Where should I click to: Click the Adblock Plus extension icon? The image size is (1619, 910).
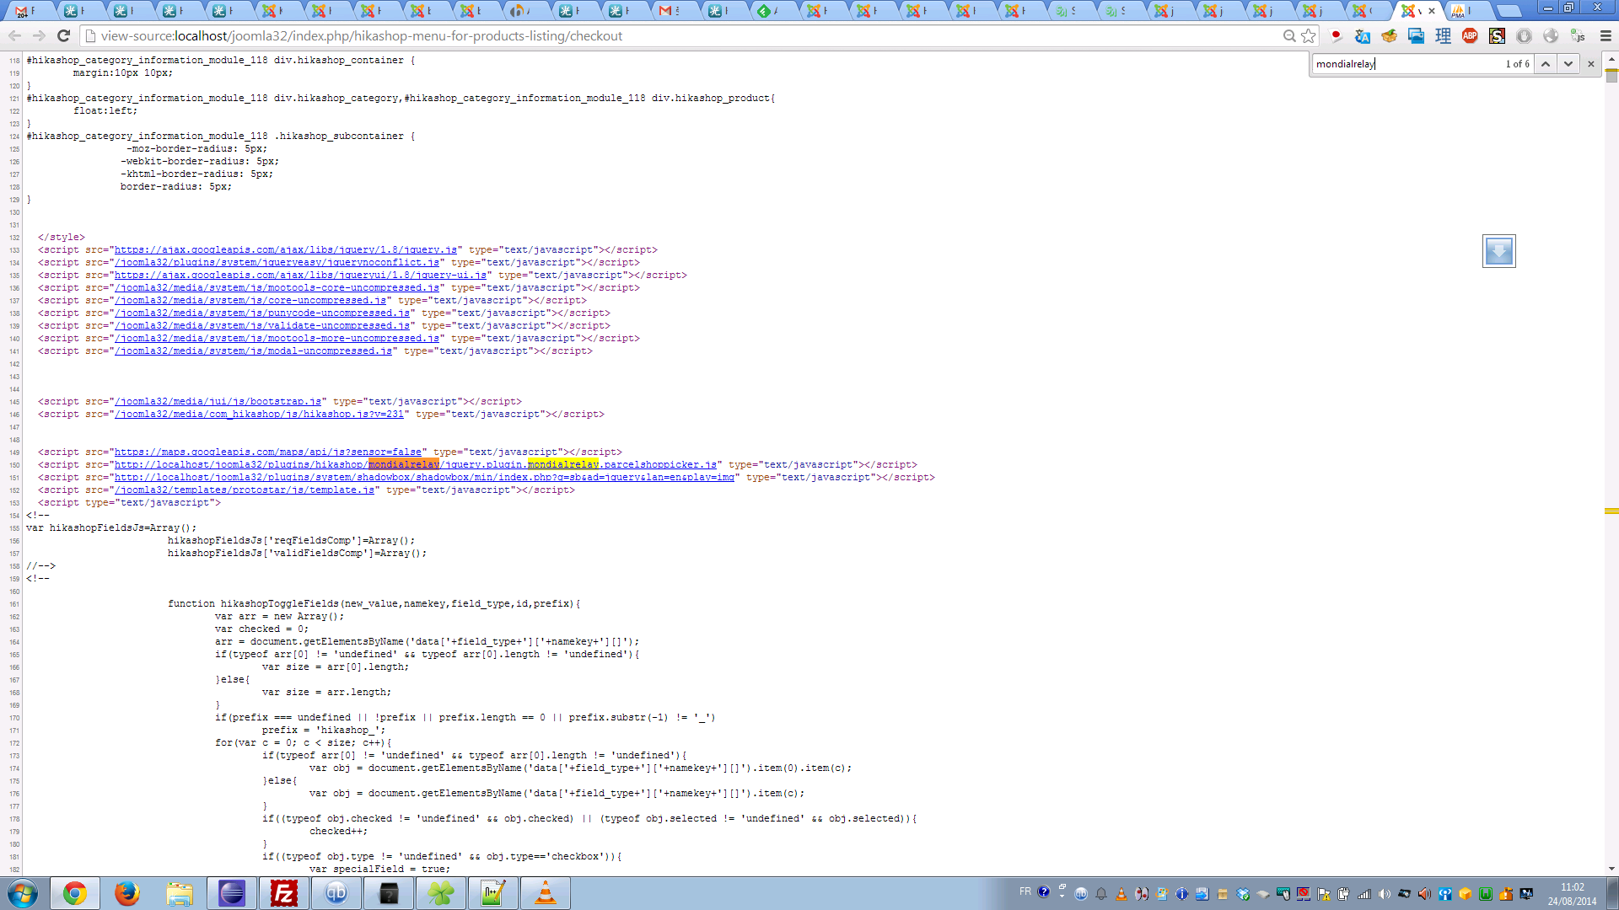[1470, 36]
